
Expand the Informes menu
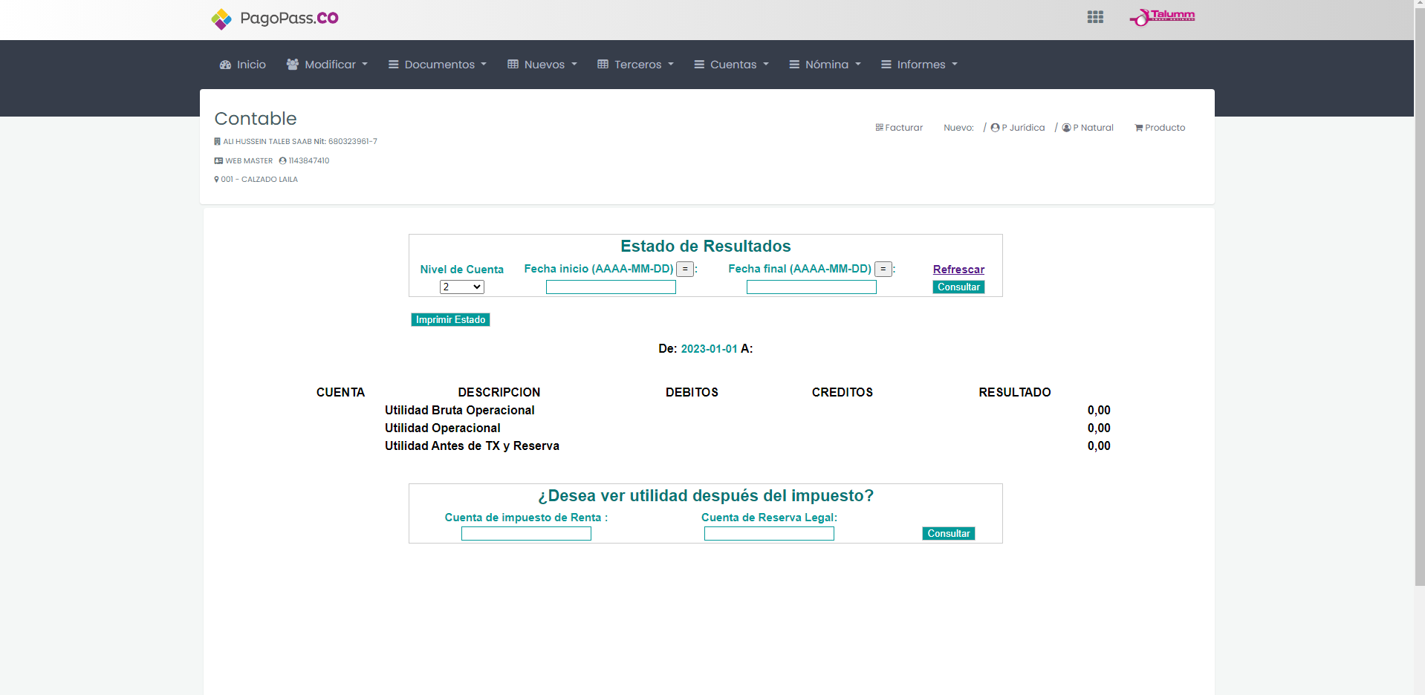tap(919, 65)
